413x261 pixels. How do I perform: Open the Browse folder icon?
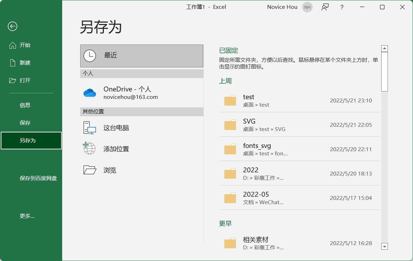(90, 170)
